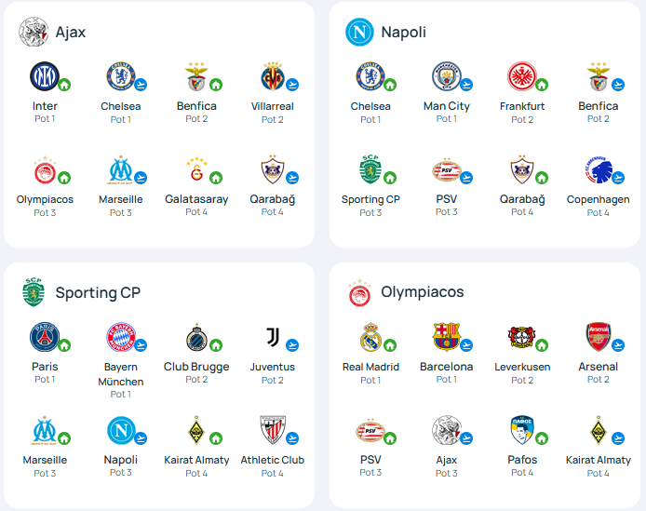Open Paris crest in Sporting CP card
Image resolution: width=646 pixels, height=511 pixels.
(x=45, y=337)
